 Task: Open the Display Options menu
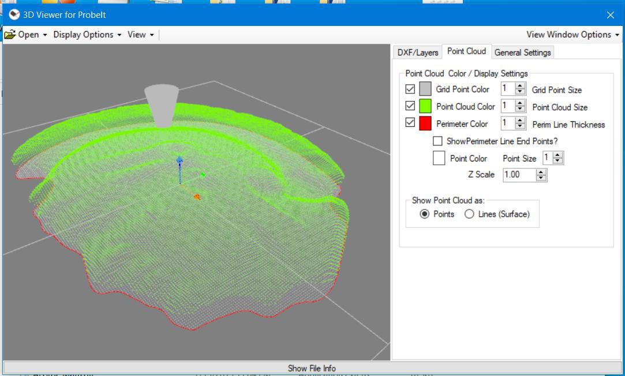click(x=87, y=35)
